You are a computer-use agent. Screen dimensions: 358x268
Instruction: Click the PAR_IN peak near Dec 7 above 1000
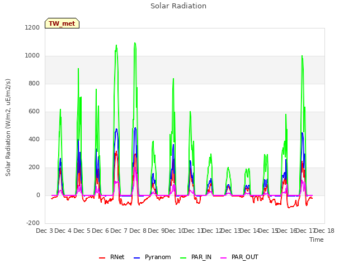(116, 45)
